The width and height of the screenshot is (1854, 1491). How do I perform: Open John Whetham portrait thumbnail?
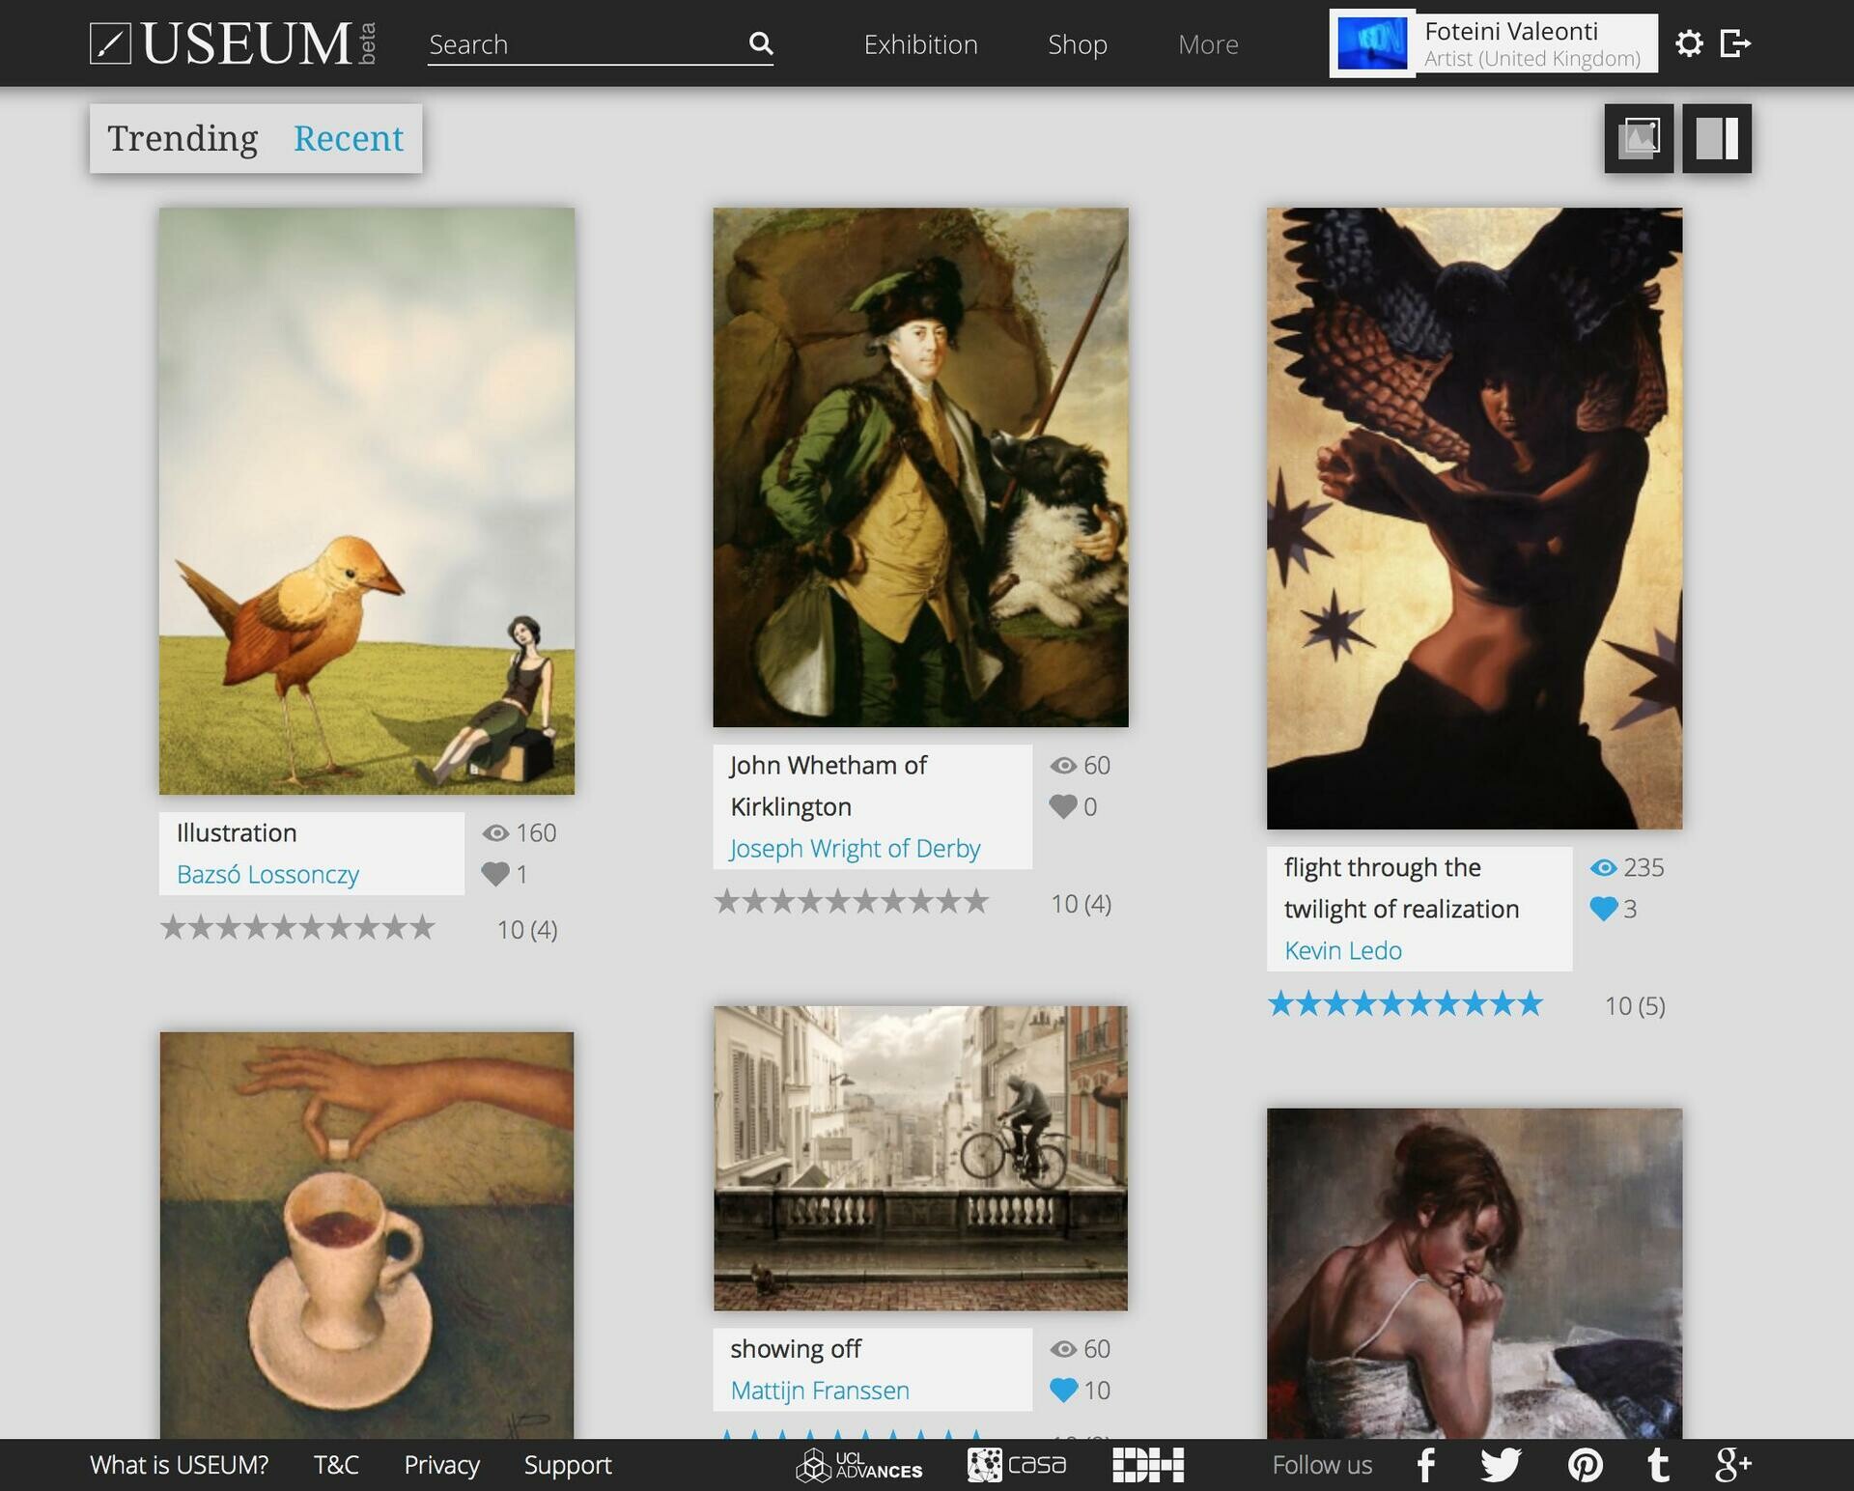[x=920, y=467]
